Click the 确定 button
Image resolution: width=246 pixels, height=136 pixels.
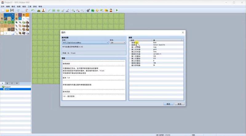[168, 104]
